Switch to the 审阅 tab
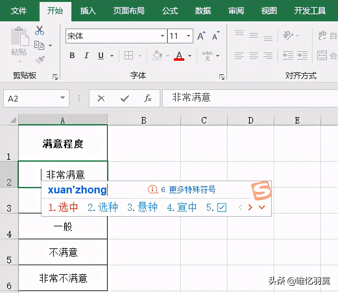Screen dimensions: 338x293 click(x=236, y=11)
